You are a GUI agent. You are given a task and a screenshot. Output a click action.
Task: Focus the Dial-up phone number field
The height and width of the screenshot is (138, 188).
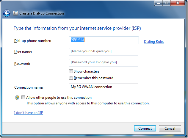104,40
